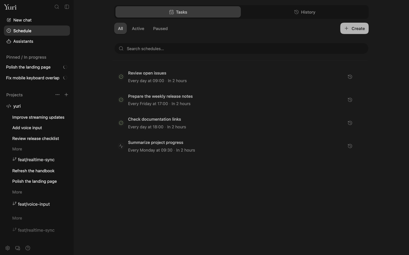409x255 pixels.
Task: Click the pulse icon beside Summarize project progress
Action: click(x=121, y=146)
